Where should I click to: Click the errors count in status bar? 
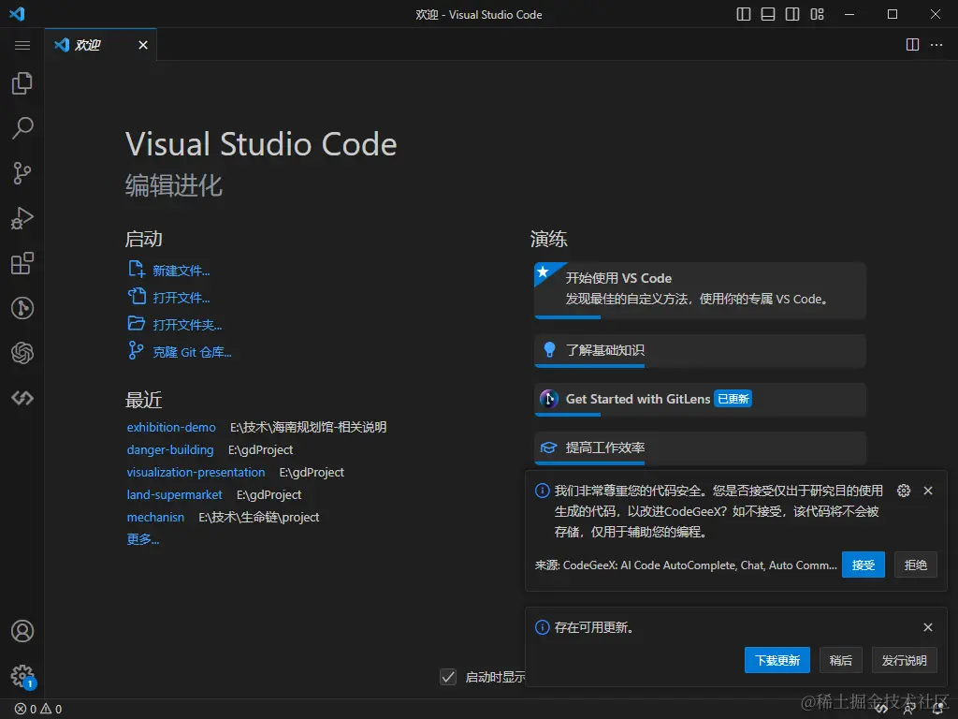(26, 709)
